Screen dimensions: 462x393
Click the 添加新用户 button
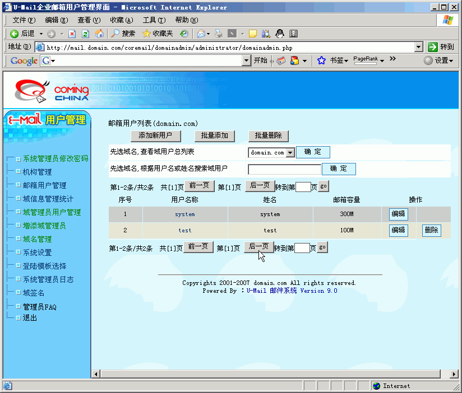[x=159, y=135]
